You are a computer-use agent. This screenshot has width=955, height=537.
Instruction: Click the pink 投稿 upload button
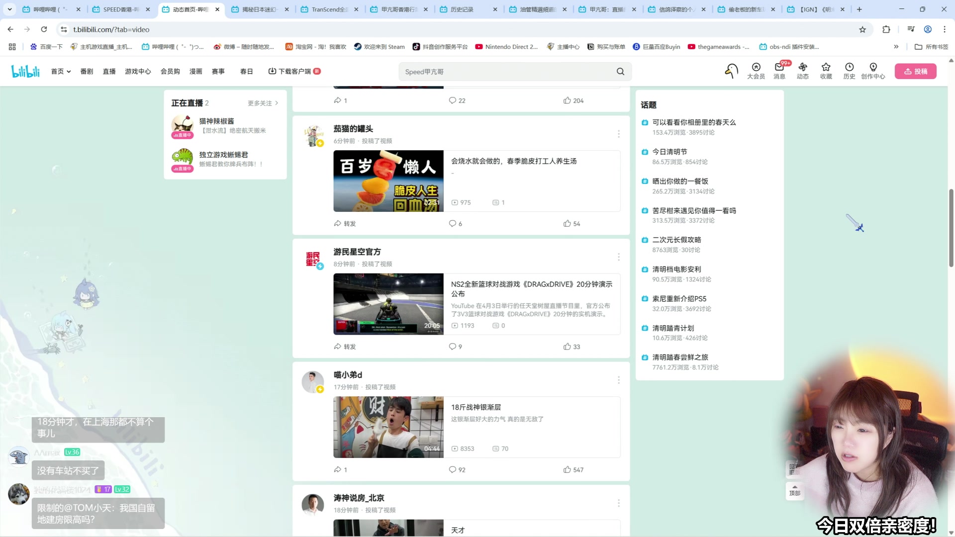[916, 71]
